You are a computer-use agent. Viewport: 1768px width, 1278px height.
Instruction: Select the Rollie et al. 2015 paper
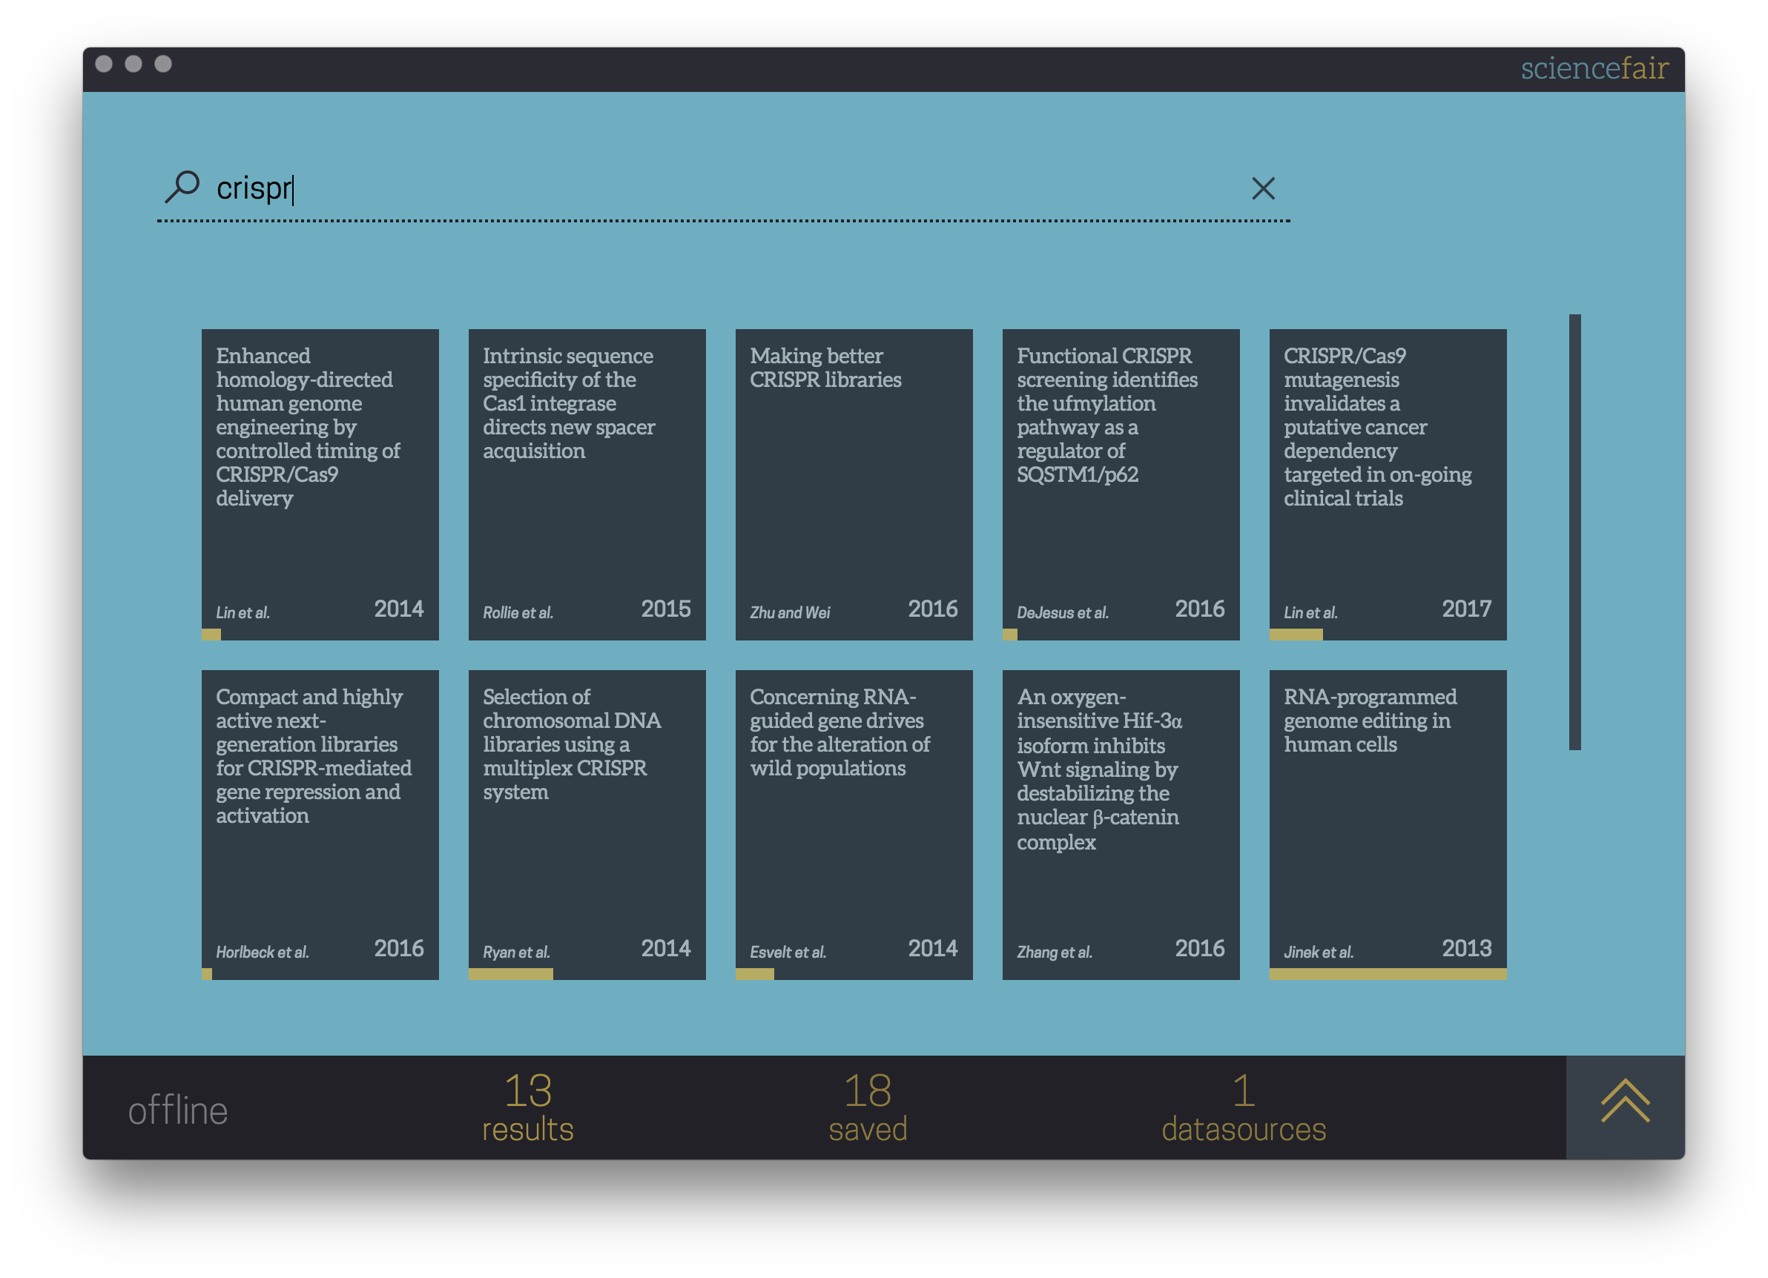tap(586, 483)
